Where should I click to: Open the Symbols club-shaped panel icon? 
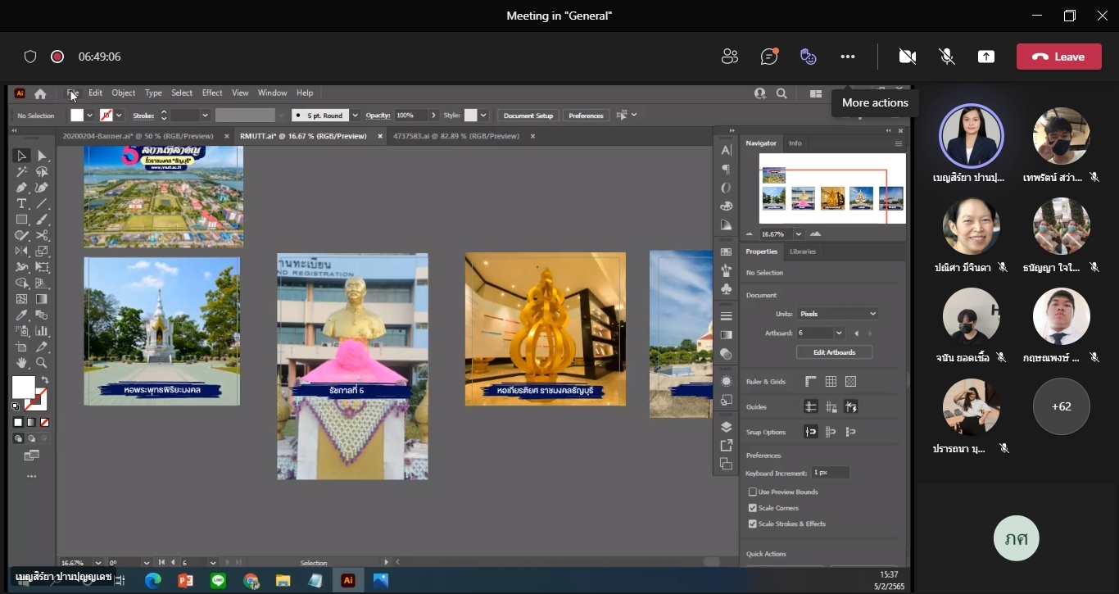[x=726, y=289]
